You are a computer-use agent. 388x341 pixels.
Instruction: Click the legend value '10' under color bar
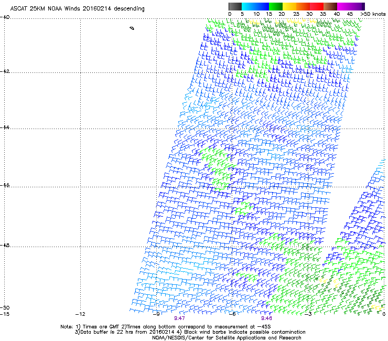pyautogui.click(x=256, y=14)
